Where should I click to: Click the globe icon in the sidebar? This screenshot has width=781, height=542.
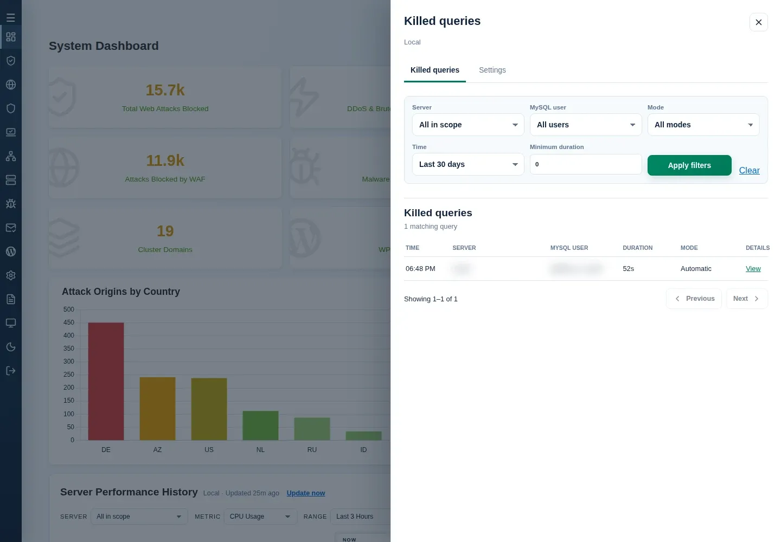11,85
